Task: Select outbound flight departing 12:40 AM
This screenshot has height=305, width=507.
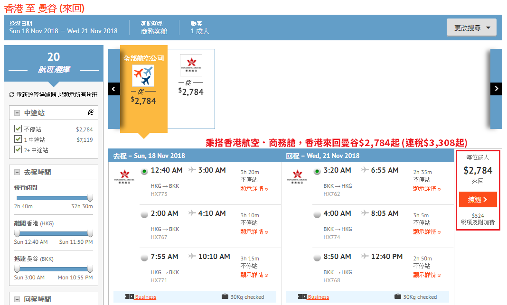Action: [x=144, y=171]
